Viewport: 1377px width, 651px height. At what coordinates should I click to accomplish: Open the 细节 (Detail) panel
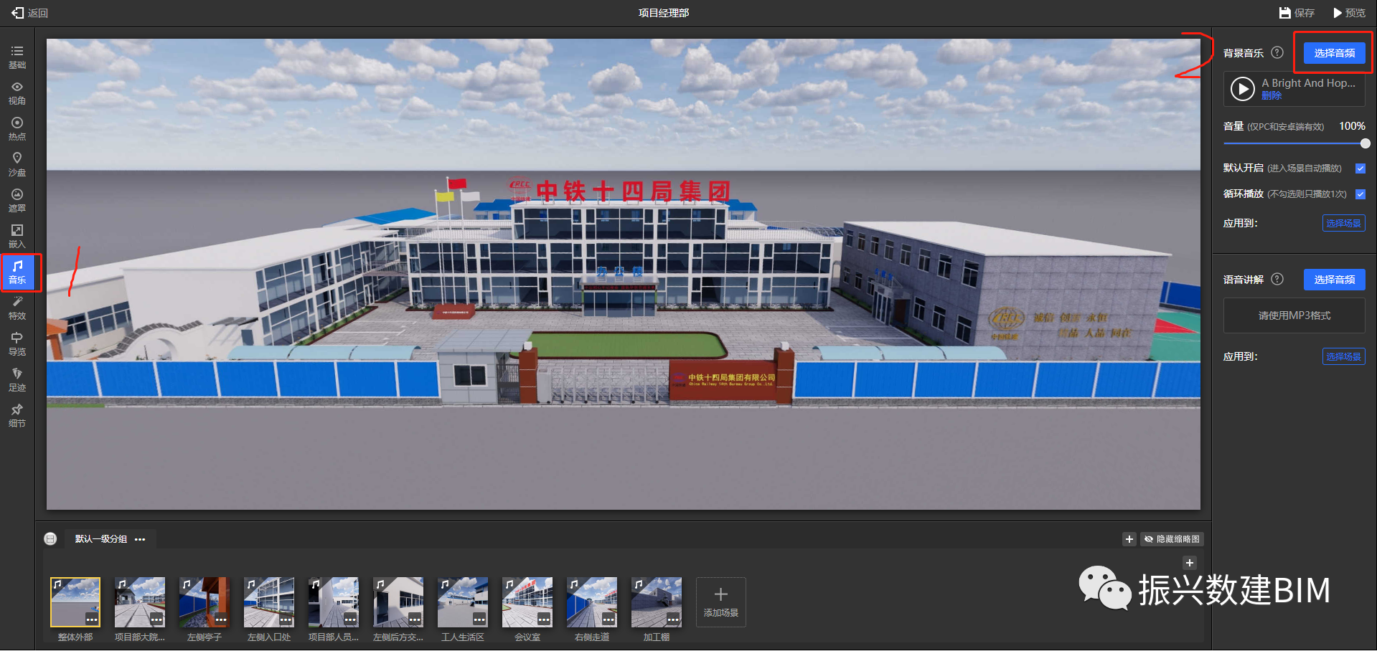17,416
